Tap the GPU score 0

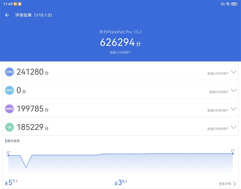19,90
